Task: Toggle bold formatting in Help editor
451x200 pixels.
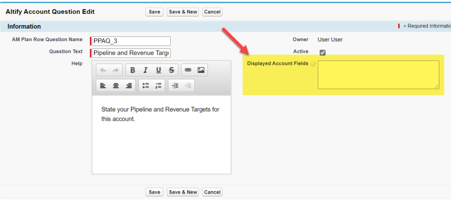Action: (x=133, y=70)
